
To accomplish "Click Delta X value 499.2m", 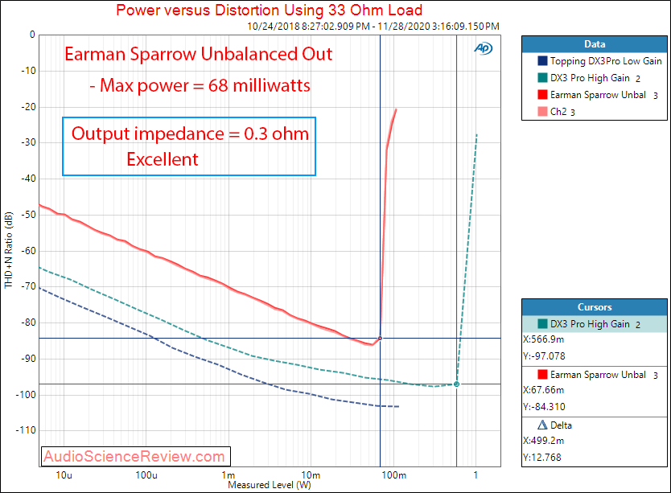I will 543,441.
